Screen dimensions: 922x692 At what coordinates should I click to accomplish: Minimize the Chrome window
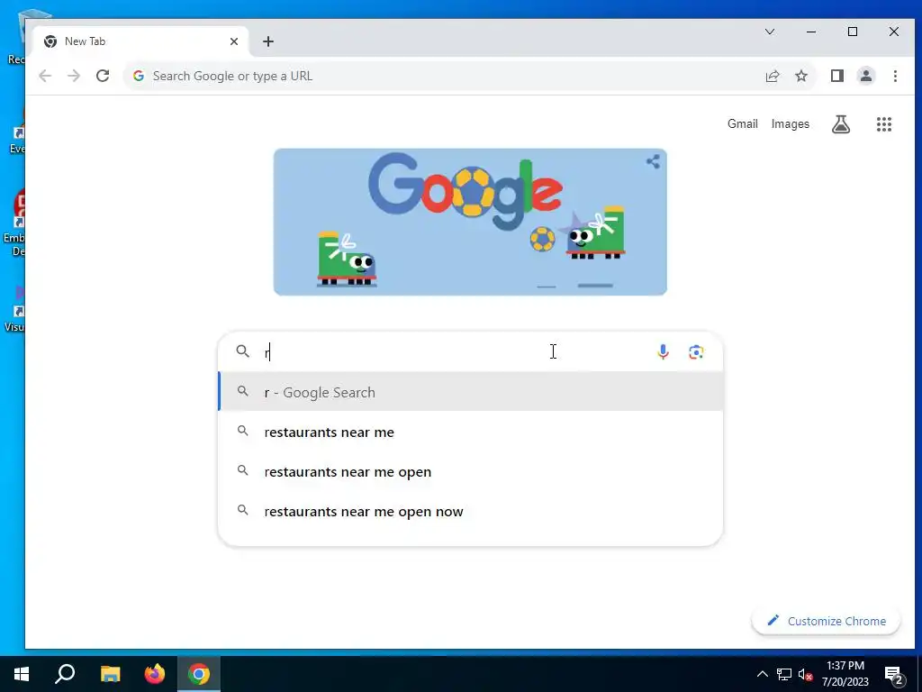pyautogui.click(x=811, y=32)
